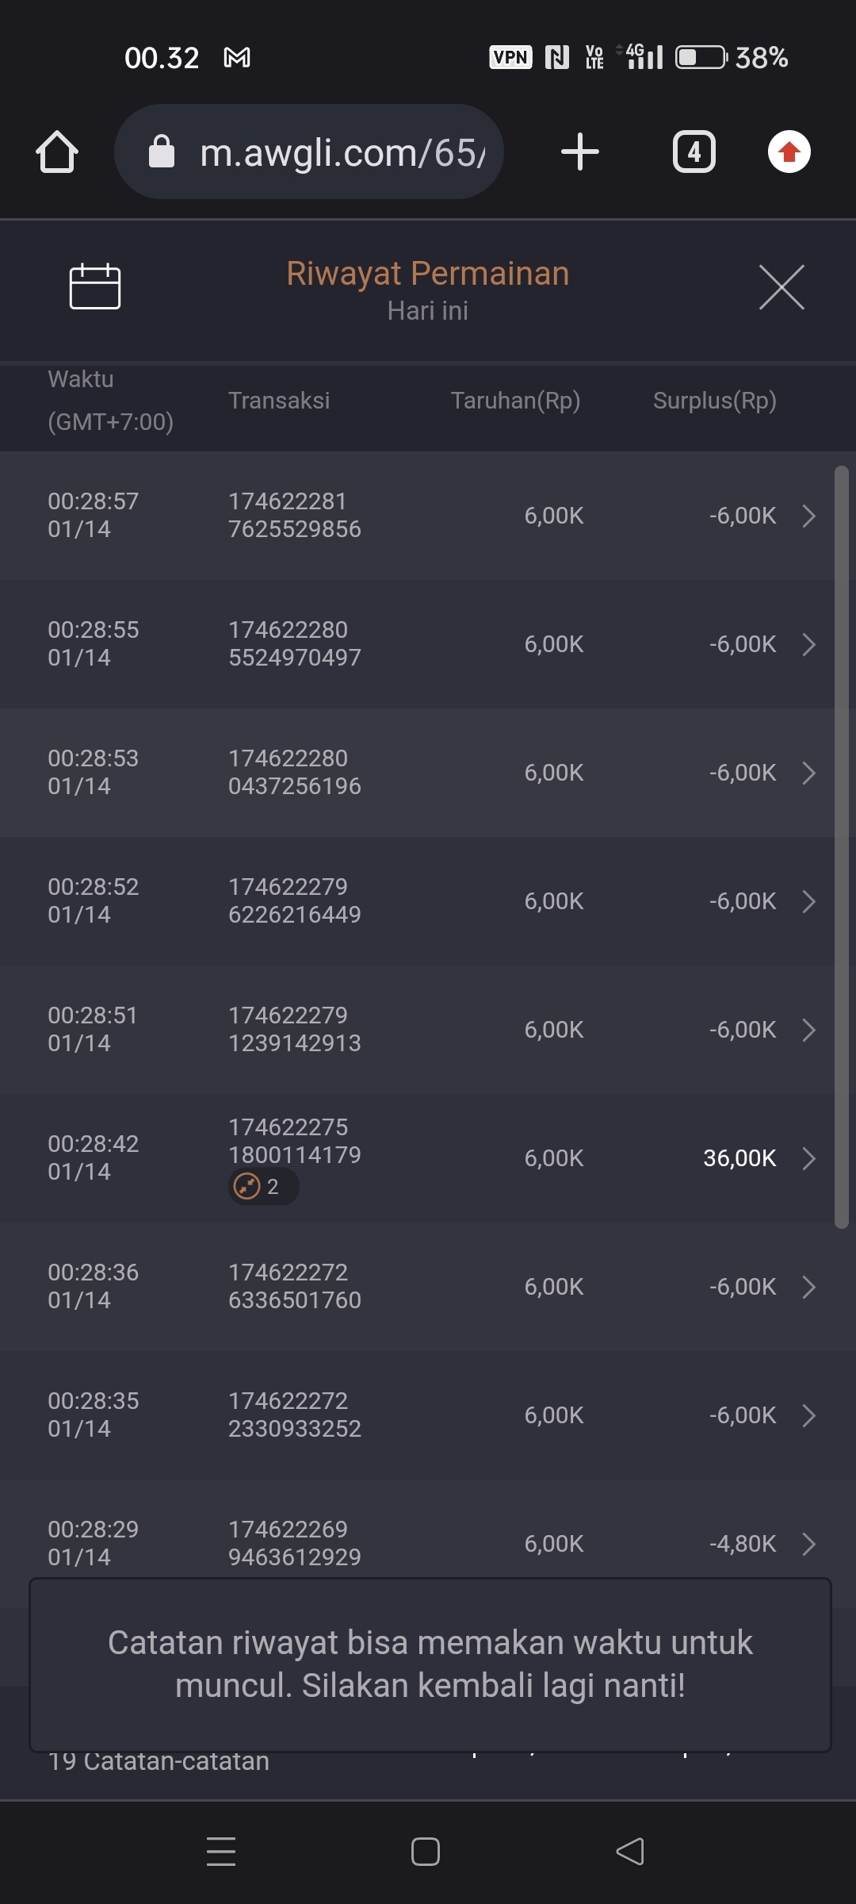The width and height of the screenshot is (856, 1904).
Task: Expand the 36,00K surplus row chevron
Action: (x=808, y=1158)
